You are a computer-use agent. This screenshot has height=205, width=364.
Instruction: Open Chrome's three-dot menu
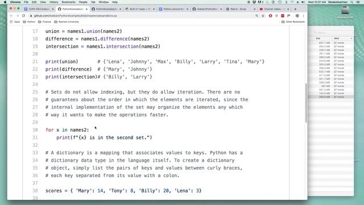tap(303, 16)
